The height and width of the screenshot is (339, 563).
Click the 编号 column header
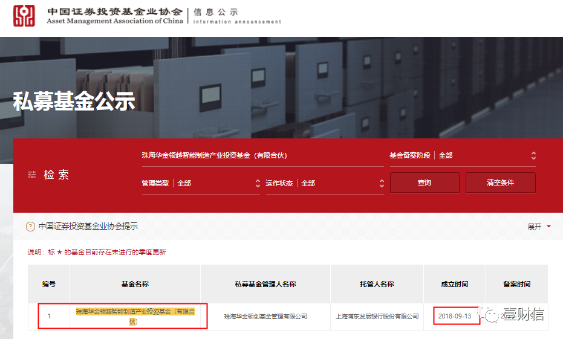(x=49, y=284)
